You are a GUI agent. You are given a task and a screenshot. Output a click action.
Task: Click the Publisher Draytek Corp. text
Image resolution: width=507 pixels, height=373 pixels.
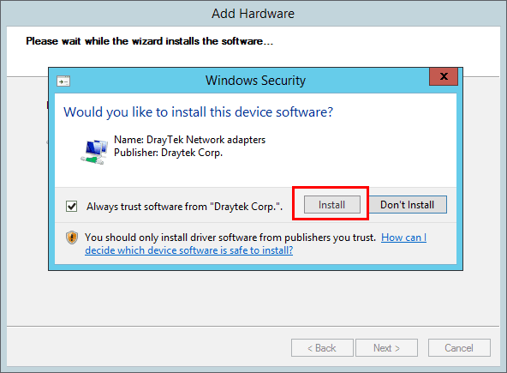point(169,153)
